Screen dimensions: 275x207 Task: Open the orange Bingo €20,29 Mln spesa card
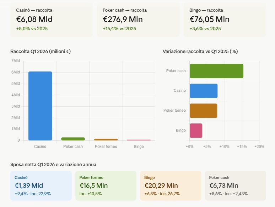[x=171, y=186]
